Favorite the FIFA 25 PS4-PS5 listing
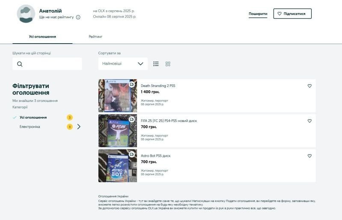 click(310, 121)
